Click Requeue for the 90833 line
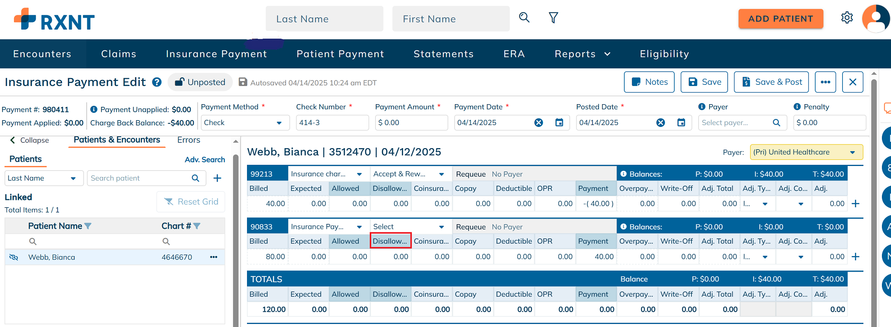This screenshot has height=327, width=891. (471, 227)
